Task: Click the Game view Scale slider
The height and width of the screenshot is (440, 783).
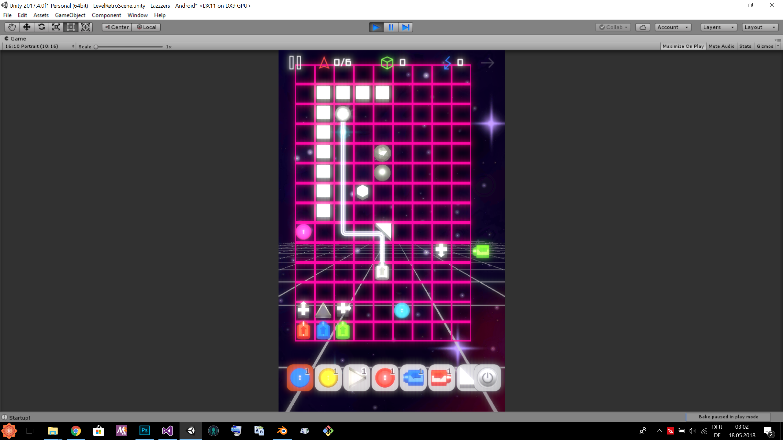Action: pyautogui.click(x=129, y=47)
